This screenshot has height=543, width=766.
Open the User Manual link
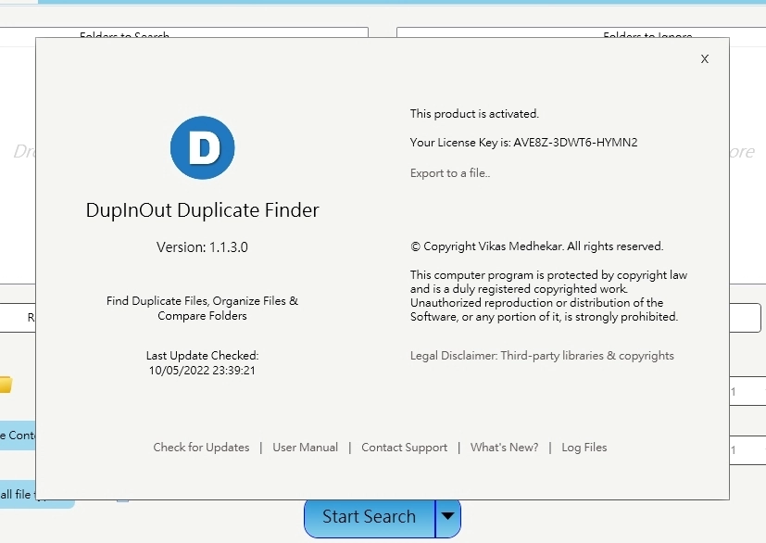(x=306, y=448)
